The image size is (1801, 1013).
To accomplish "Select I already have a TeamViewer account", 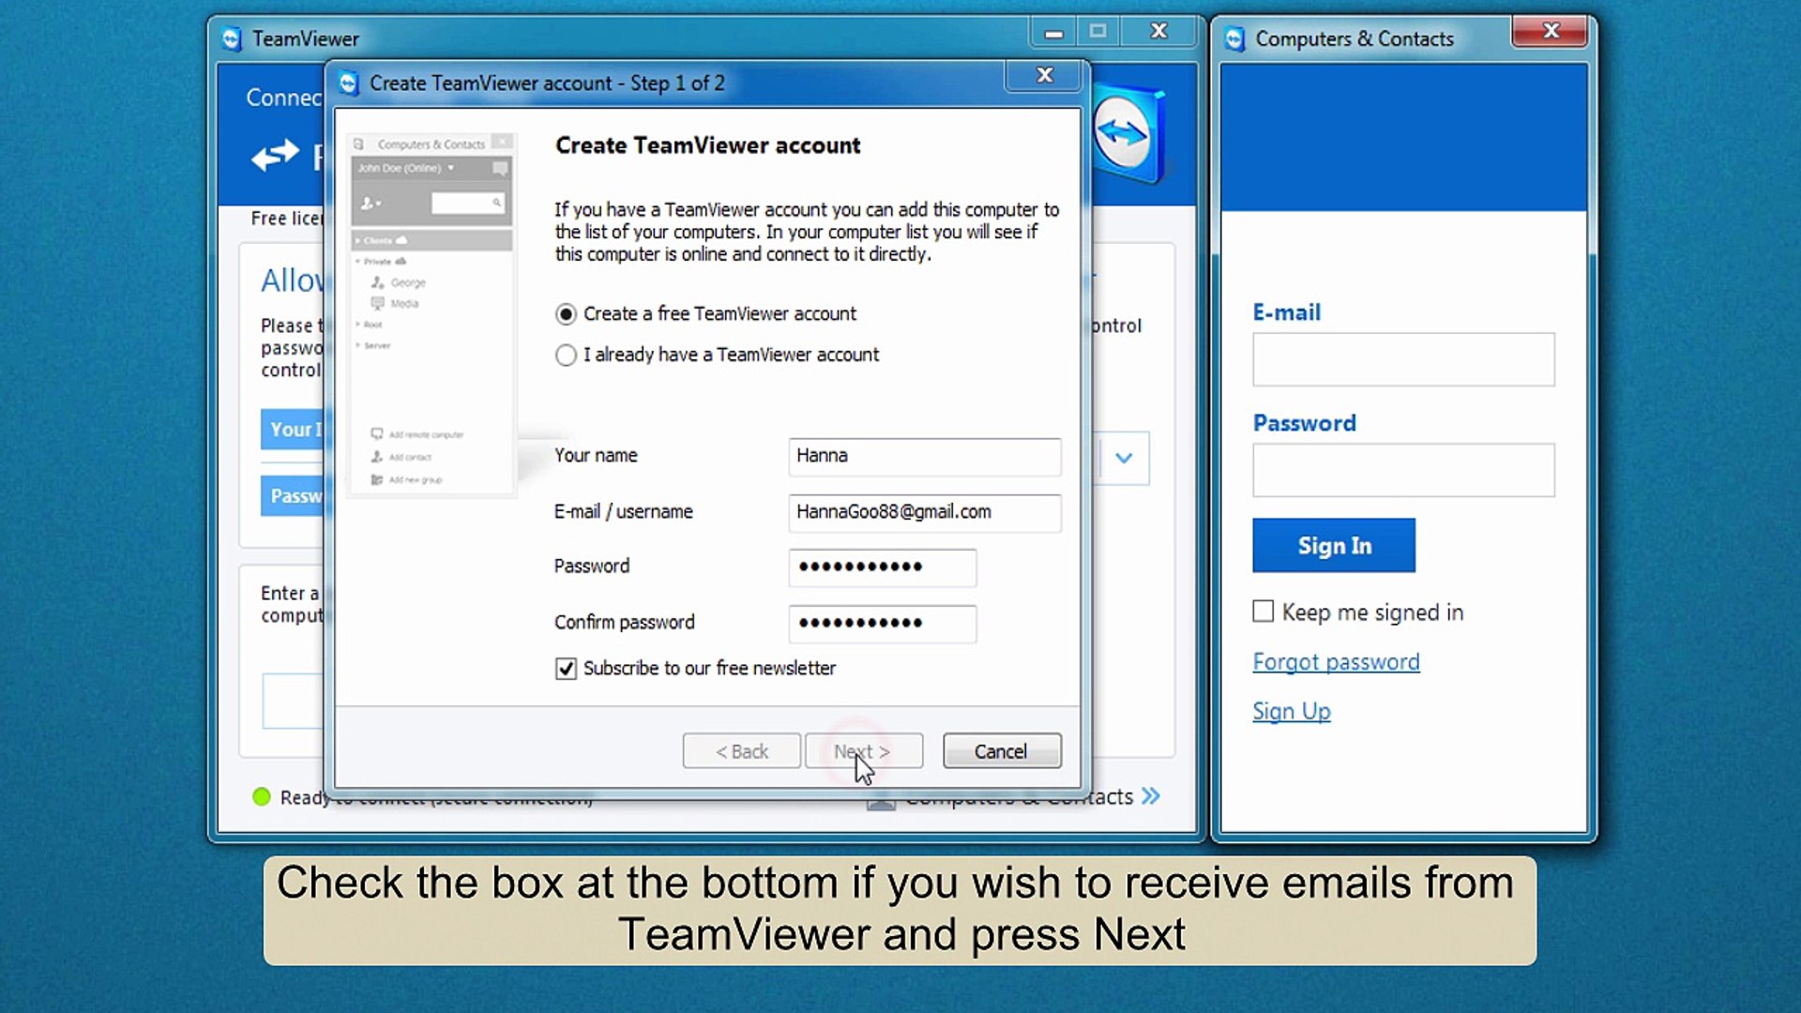I will [566, 355].
